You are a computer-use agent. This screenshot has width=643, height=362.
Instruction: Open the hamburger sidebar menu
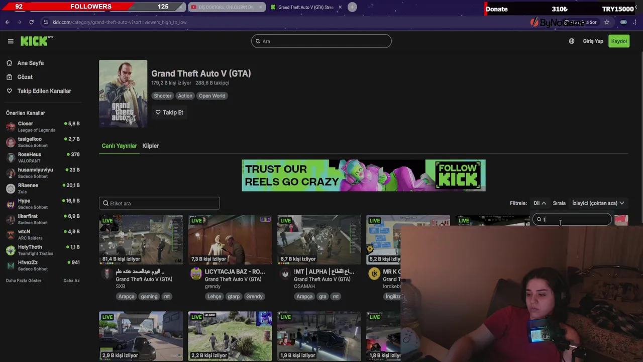[x=11, y=41]
